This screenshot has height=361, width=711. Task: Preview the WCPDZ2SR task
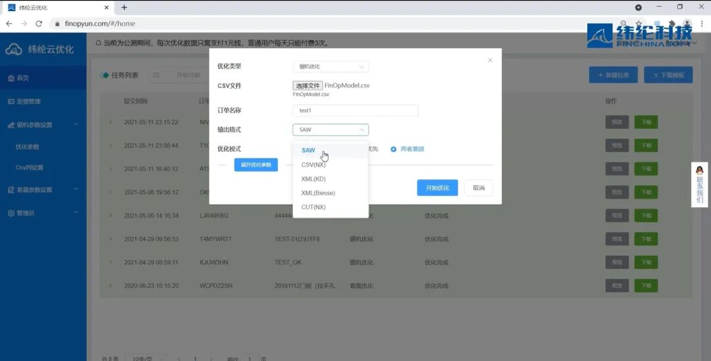pyautogui.click(x=617, y=286)
